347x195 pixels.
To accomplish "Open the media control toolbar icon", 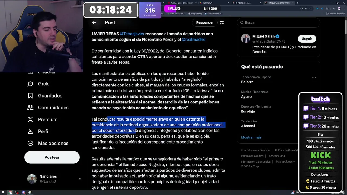I will [334, 9].
